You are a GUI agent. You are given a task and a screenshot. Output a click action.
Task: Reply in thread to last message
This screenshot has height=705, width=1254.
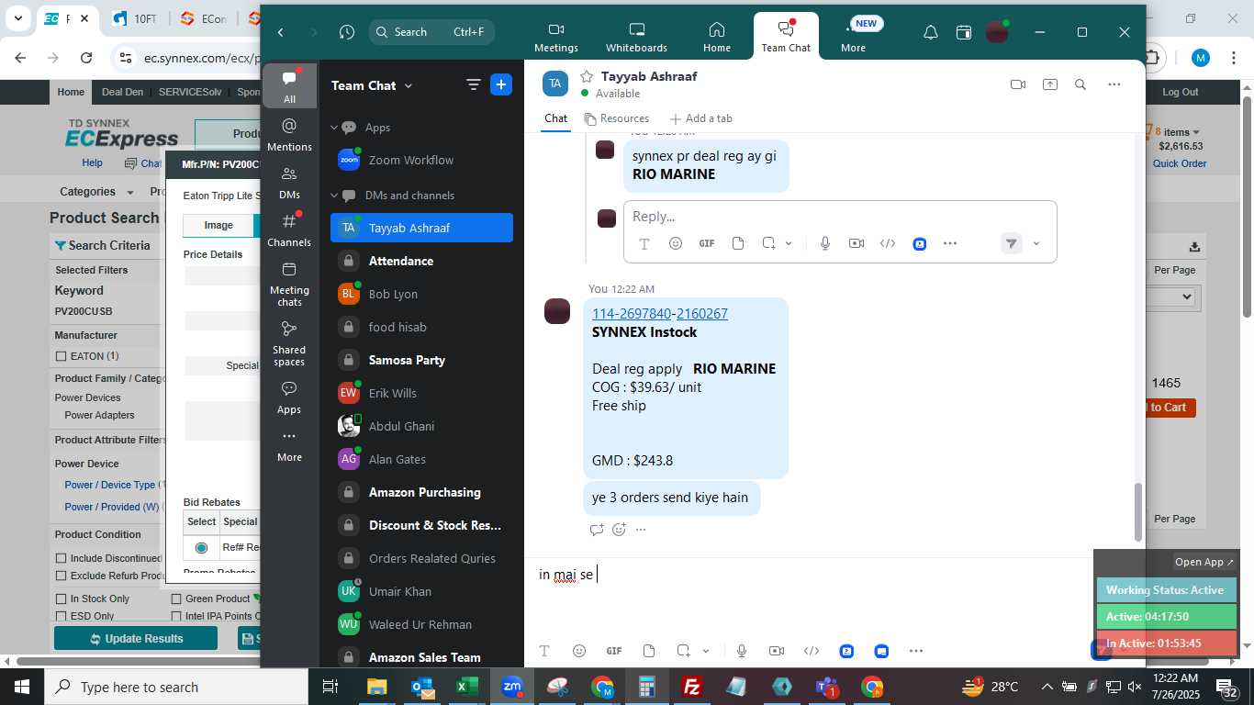click(597, 530)
